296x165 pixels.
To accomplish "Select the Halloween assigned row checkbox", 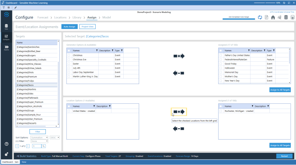I will point(221,68).
